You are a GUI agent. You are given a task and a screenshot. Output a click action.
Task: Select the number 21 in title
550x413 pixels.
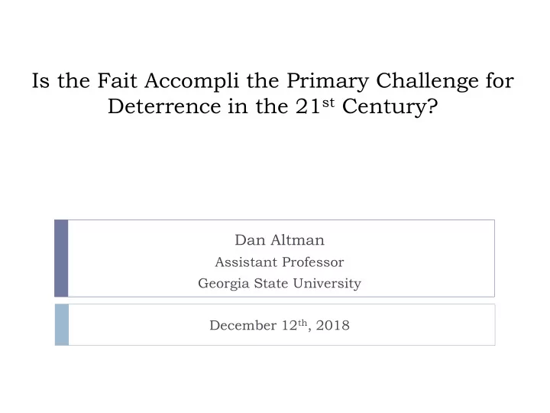tap(308, 106)
